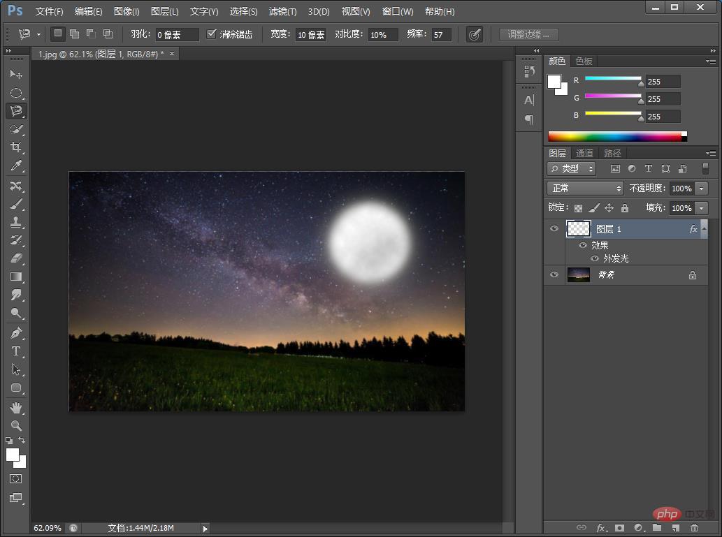Select the Hand tool
Viewport: 722px width, 537px height.
coord(16,407)
